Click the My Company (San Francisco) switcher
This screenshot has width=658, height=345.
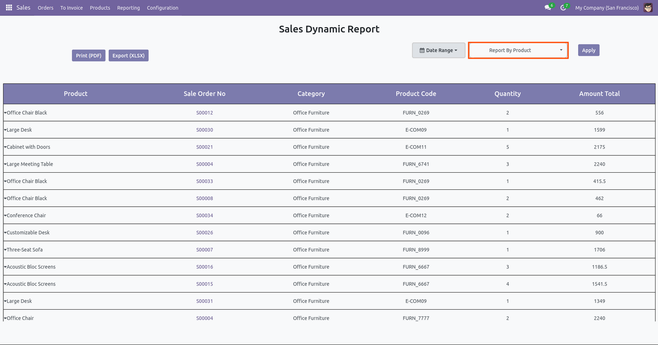pos(606,8)
